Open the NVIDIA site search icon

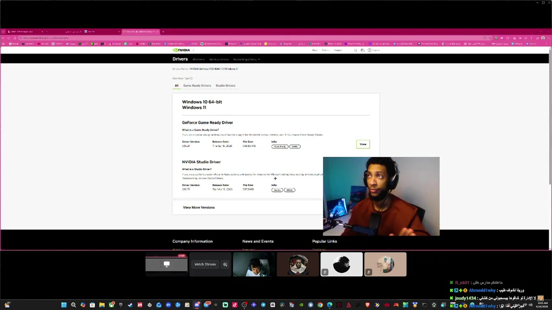(x=356, y=50)
